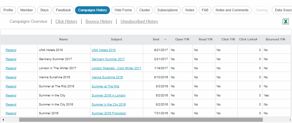View the Unsubscribed History link

point(139,22)
